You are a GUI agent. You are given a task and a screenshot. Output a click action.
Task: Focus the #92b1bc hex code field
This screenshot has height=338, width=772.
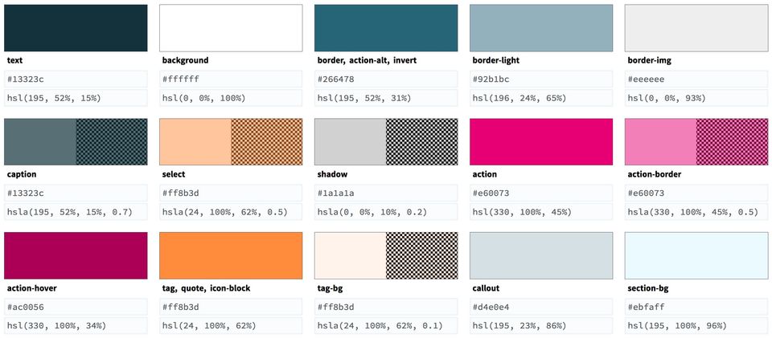541,79
